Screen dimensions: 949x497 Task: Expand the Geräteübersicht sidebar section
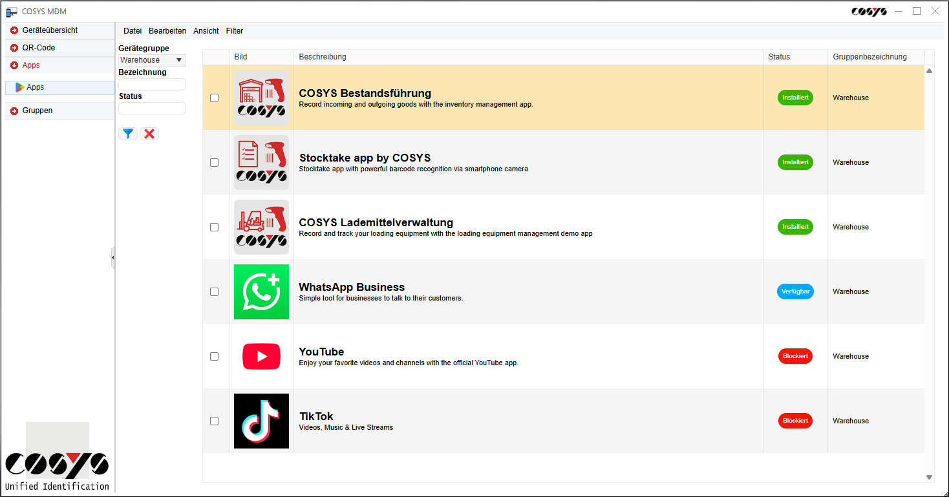tap(59, 30)
